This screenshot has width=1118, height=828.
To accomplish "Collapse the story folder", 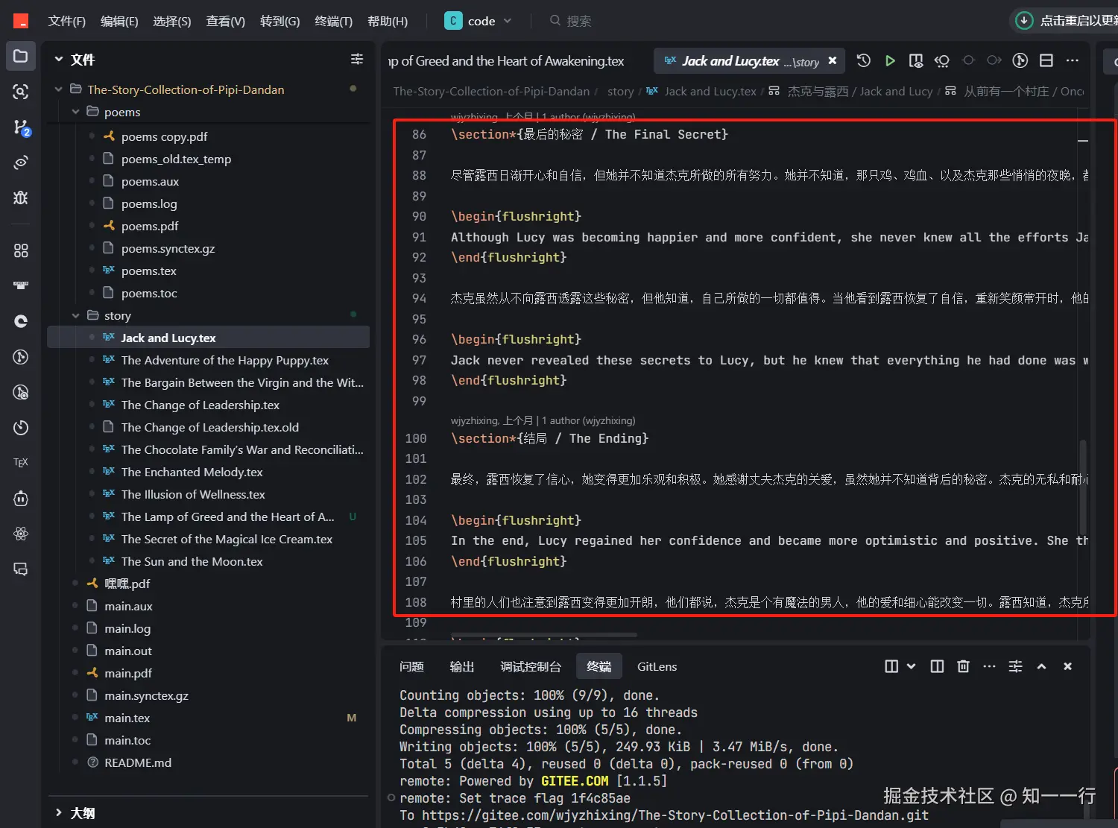I will [x=76, y=315].
